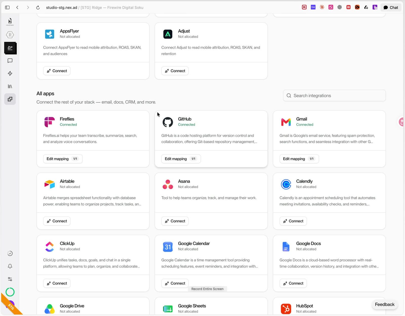This screenshot has width=405, height=316.
Task: Click the Airtable logo
Action: tap(50, 184)
